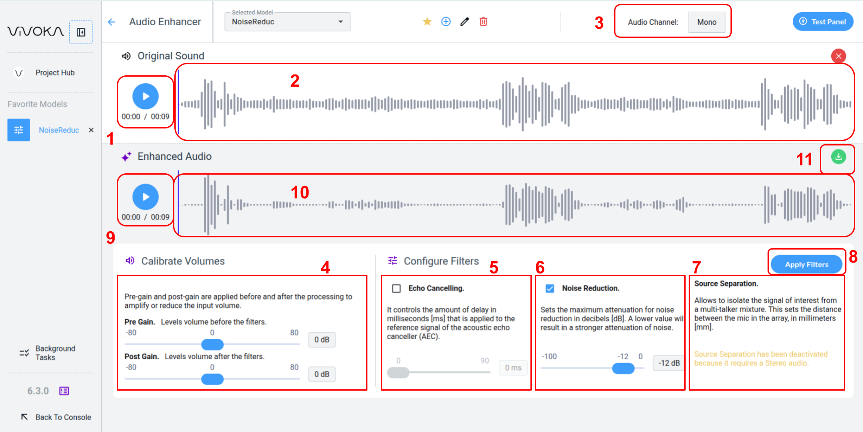The height and width of the screenshot is (432, 863).
Task: Click the Vivoka logo
Action: [35, 31]
